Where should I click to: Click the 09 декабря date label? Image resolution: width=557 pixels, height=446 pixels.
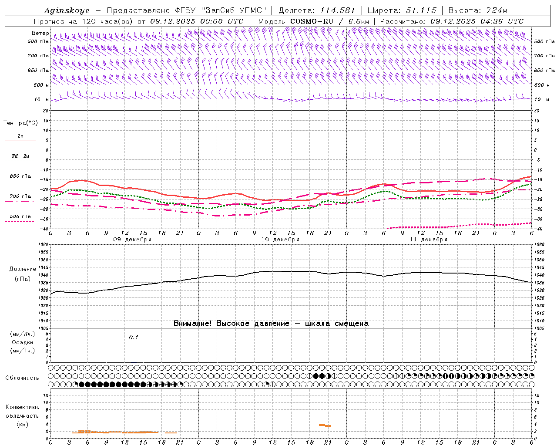tap(132, 240)
